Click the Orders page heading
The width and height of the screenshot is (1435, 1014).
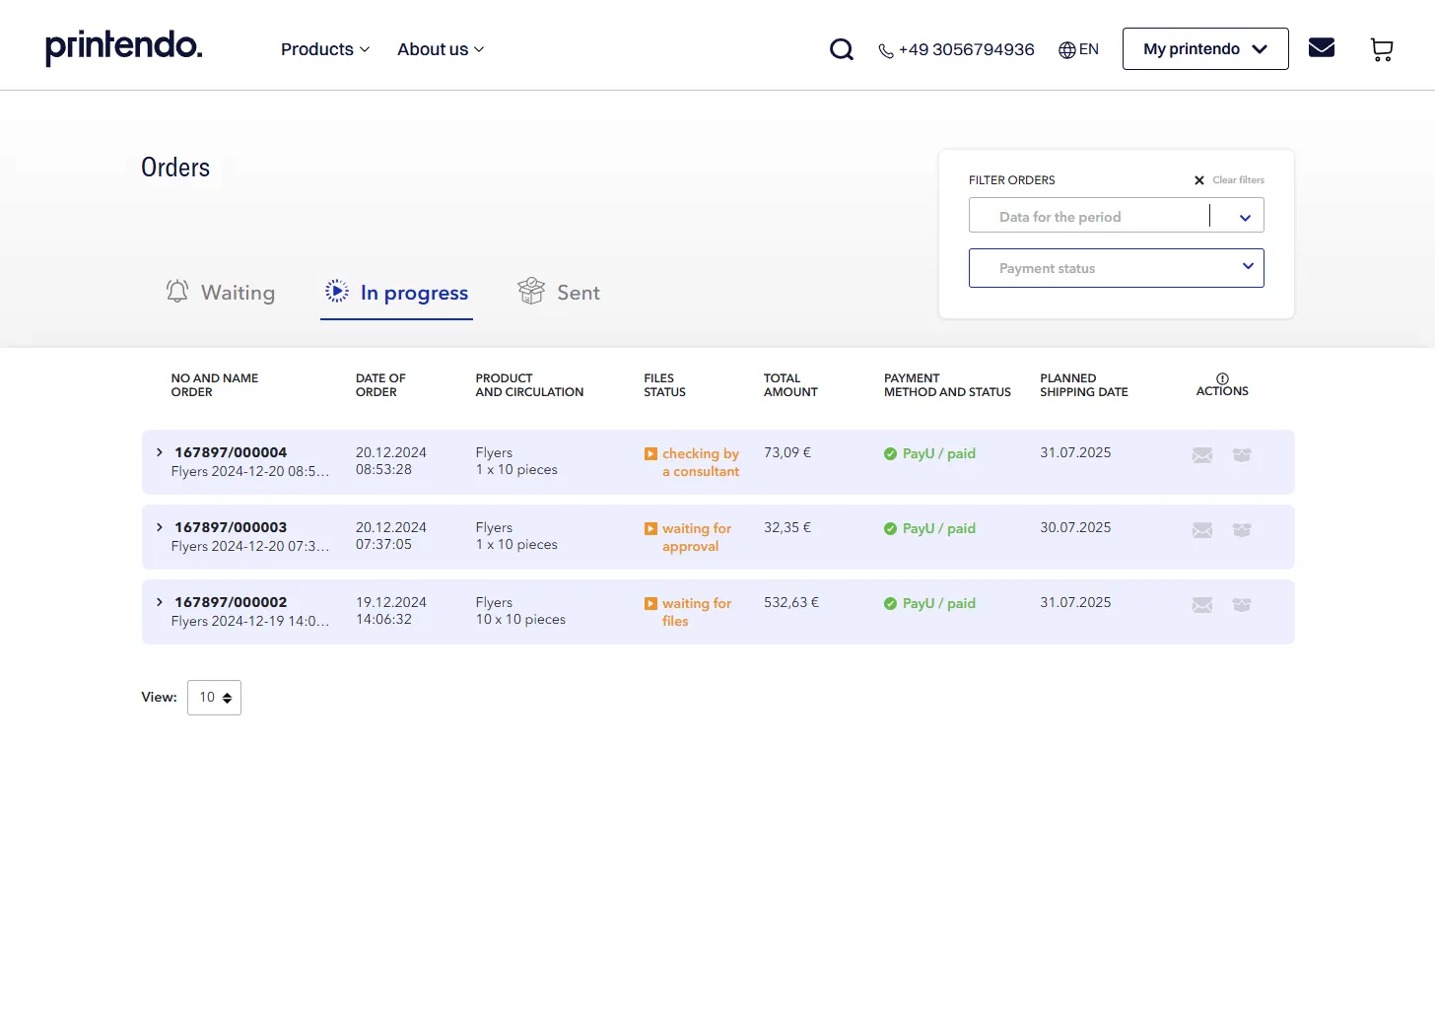175,168
